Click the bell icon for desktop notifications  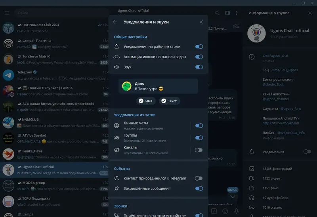point(116,47)
